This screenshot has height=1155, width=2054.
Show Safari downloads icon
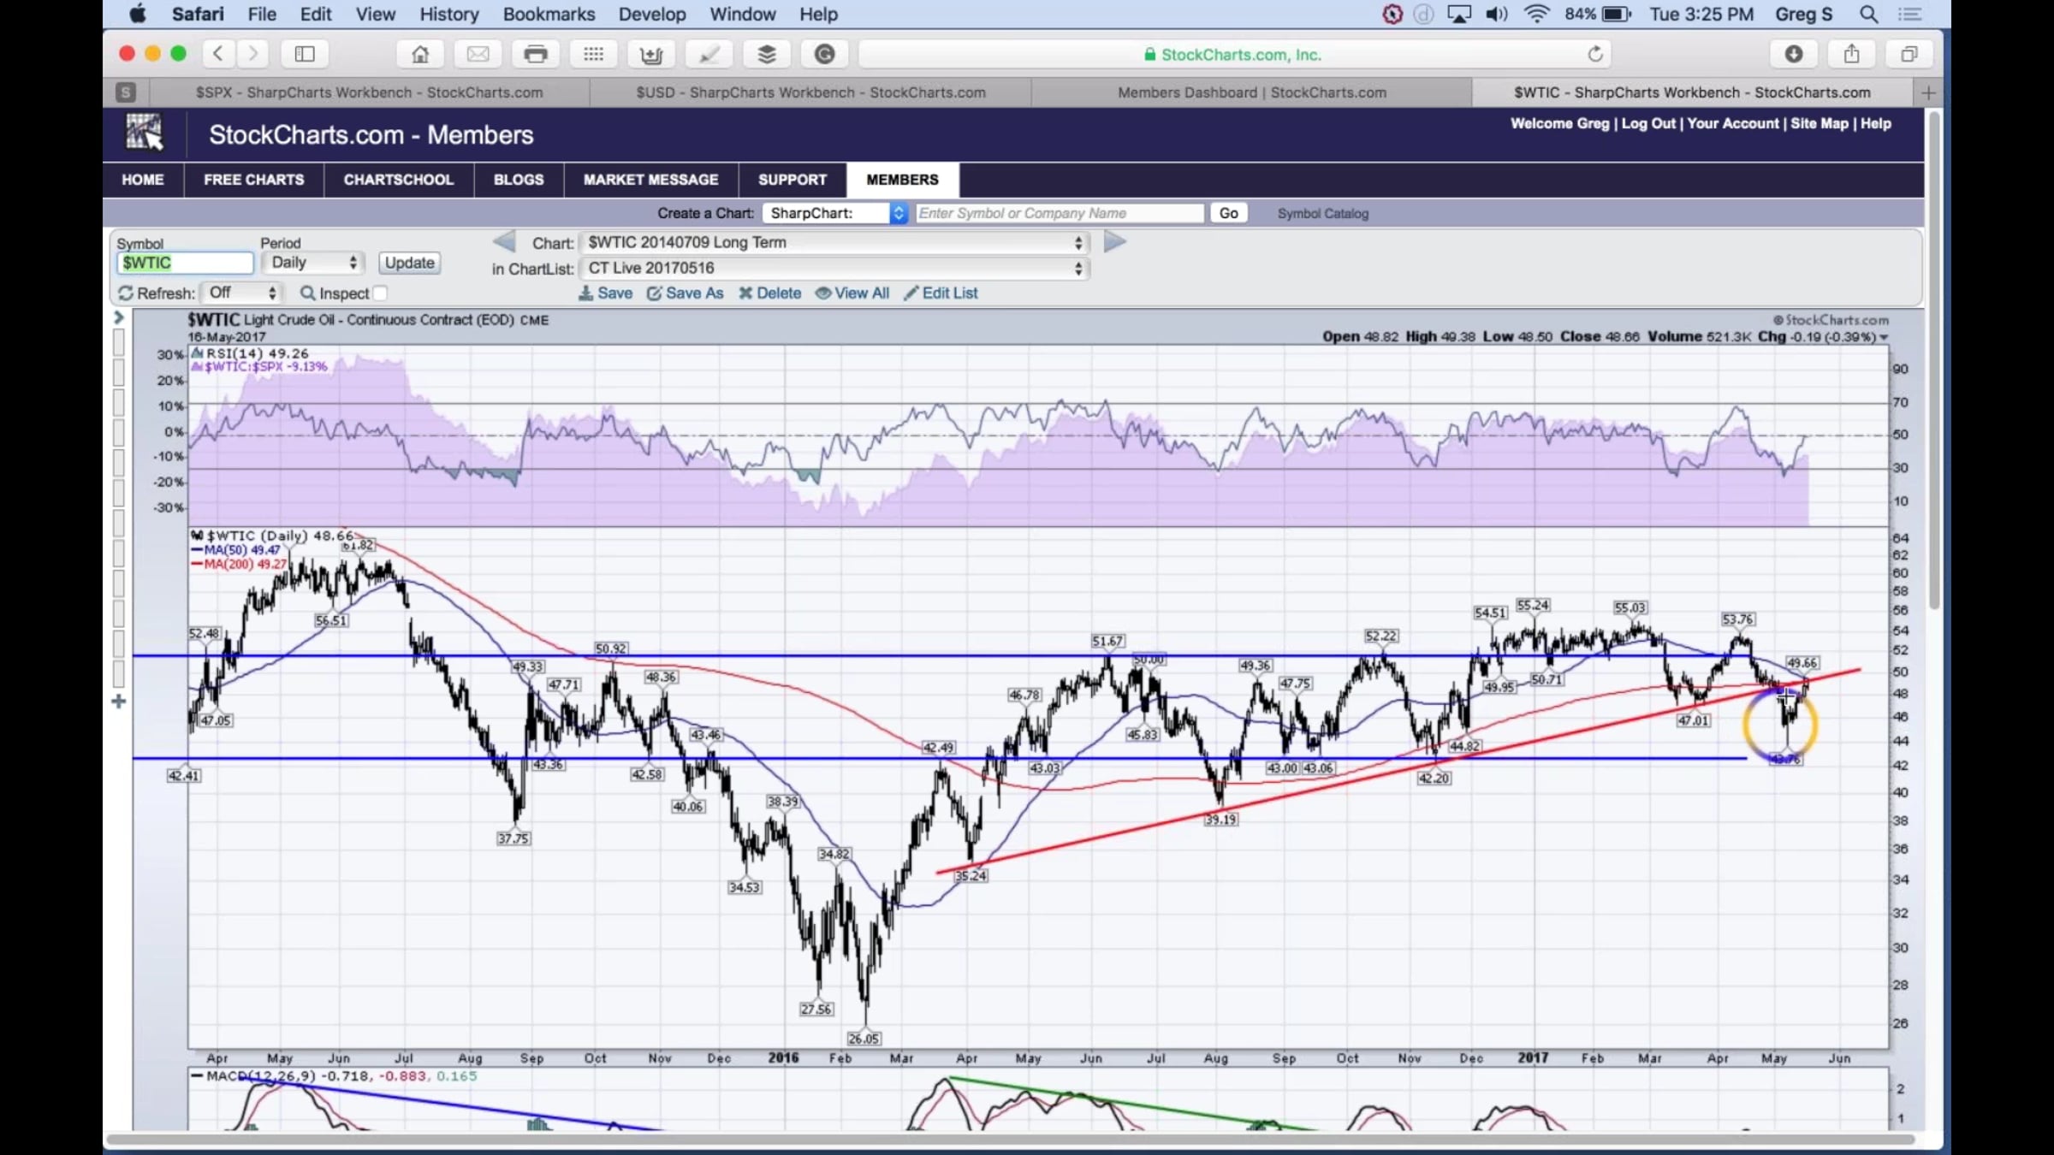[x=1794, y=54]
